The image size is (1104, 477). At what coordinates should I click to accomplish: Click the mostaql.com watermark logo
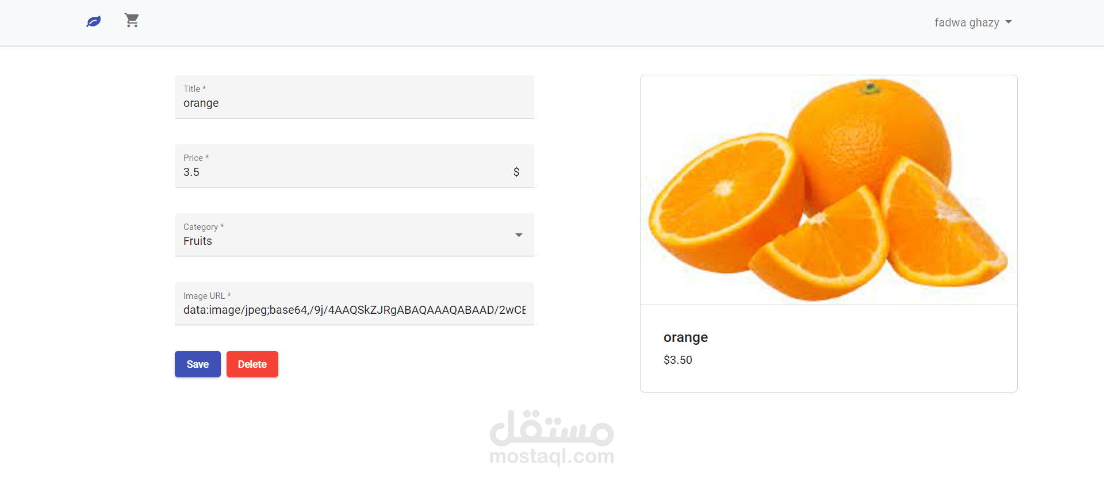552,437
